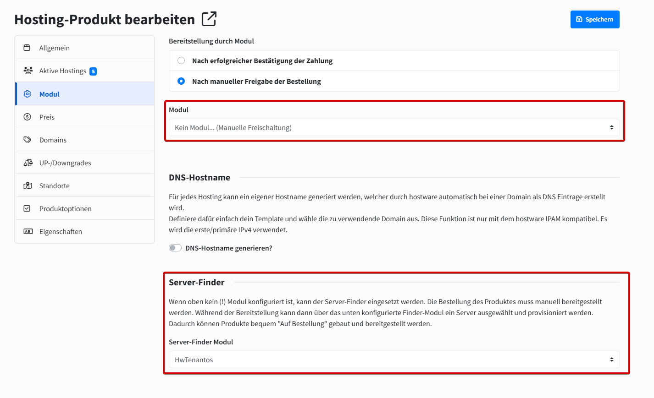Click the Eigenschaften AB label icon
Viewport: 654px width, 398px height.
tap(28, 231)
